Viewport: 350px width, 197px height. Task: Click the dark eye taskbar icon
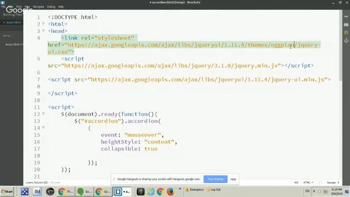50,192
